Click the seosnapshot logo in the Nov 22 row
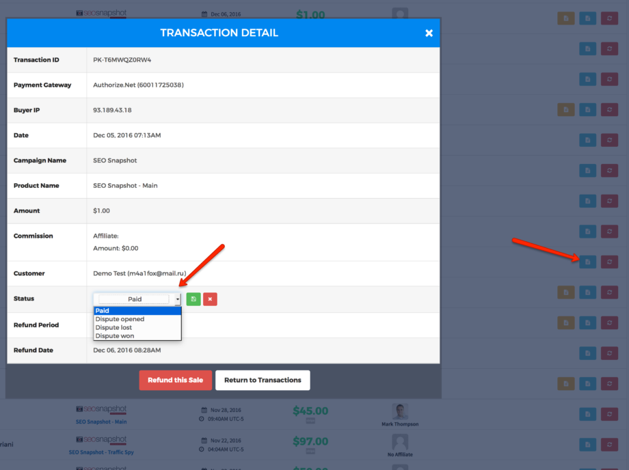The image size is (629, 470). click(101, 439)
